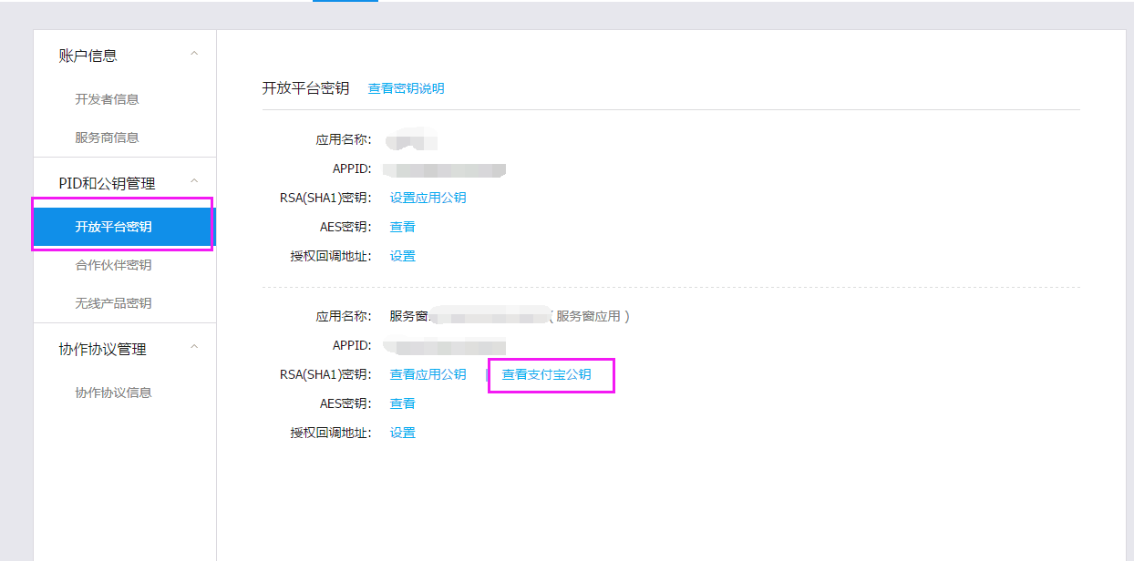The height and width of the screenshot is (561, 1134).
Task: Collapse the 协作协议管理 section chevron
Action: pos(193,348)
